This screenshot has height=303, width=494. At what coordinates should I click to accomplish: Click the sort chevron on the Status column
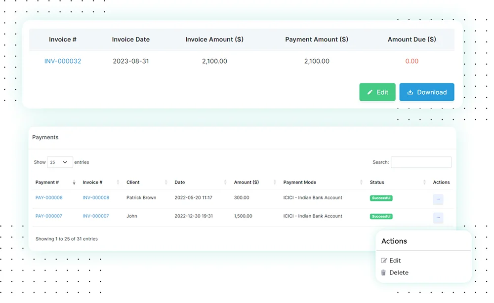point(424,182)
